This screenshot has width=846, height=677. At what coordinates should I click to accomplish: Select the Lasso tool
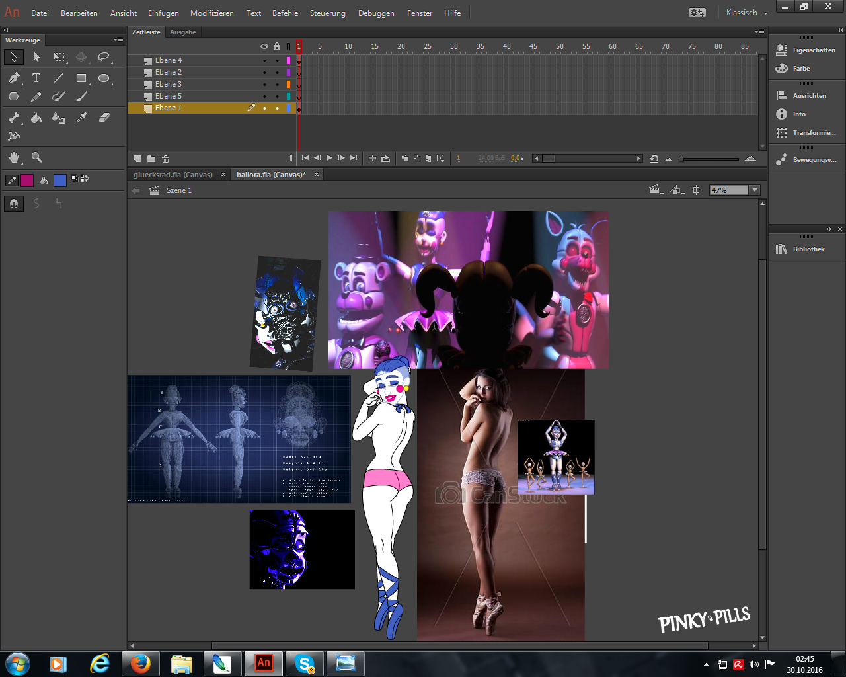pyautogui.click(x=104, y=57)
